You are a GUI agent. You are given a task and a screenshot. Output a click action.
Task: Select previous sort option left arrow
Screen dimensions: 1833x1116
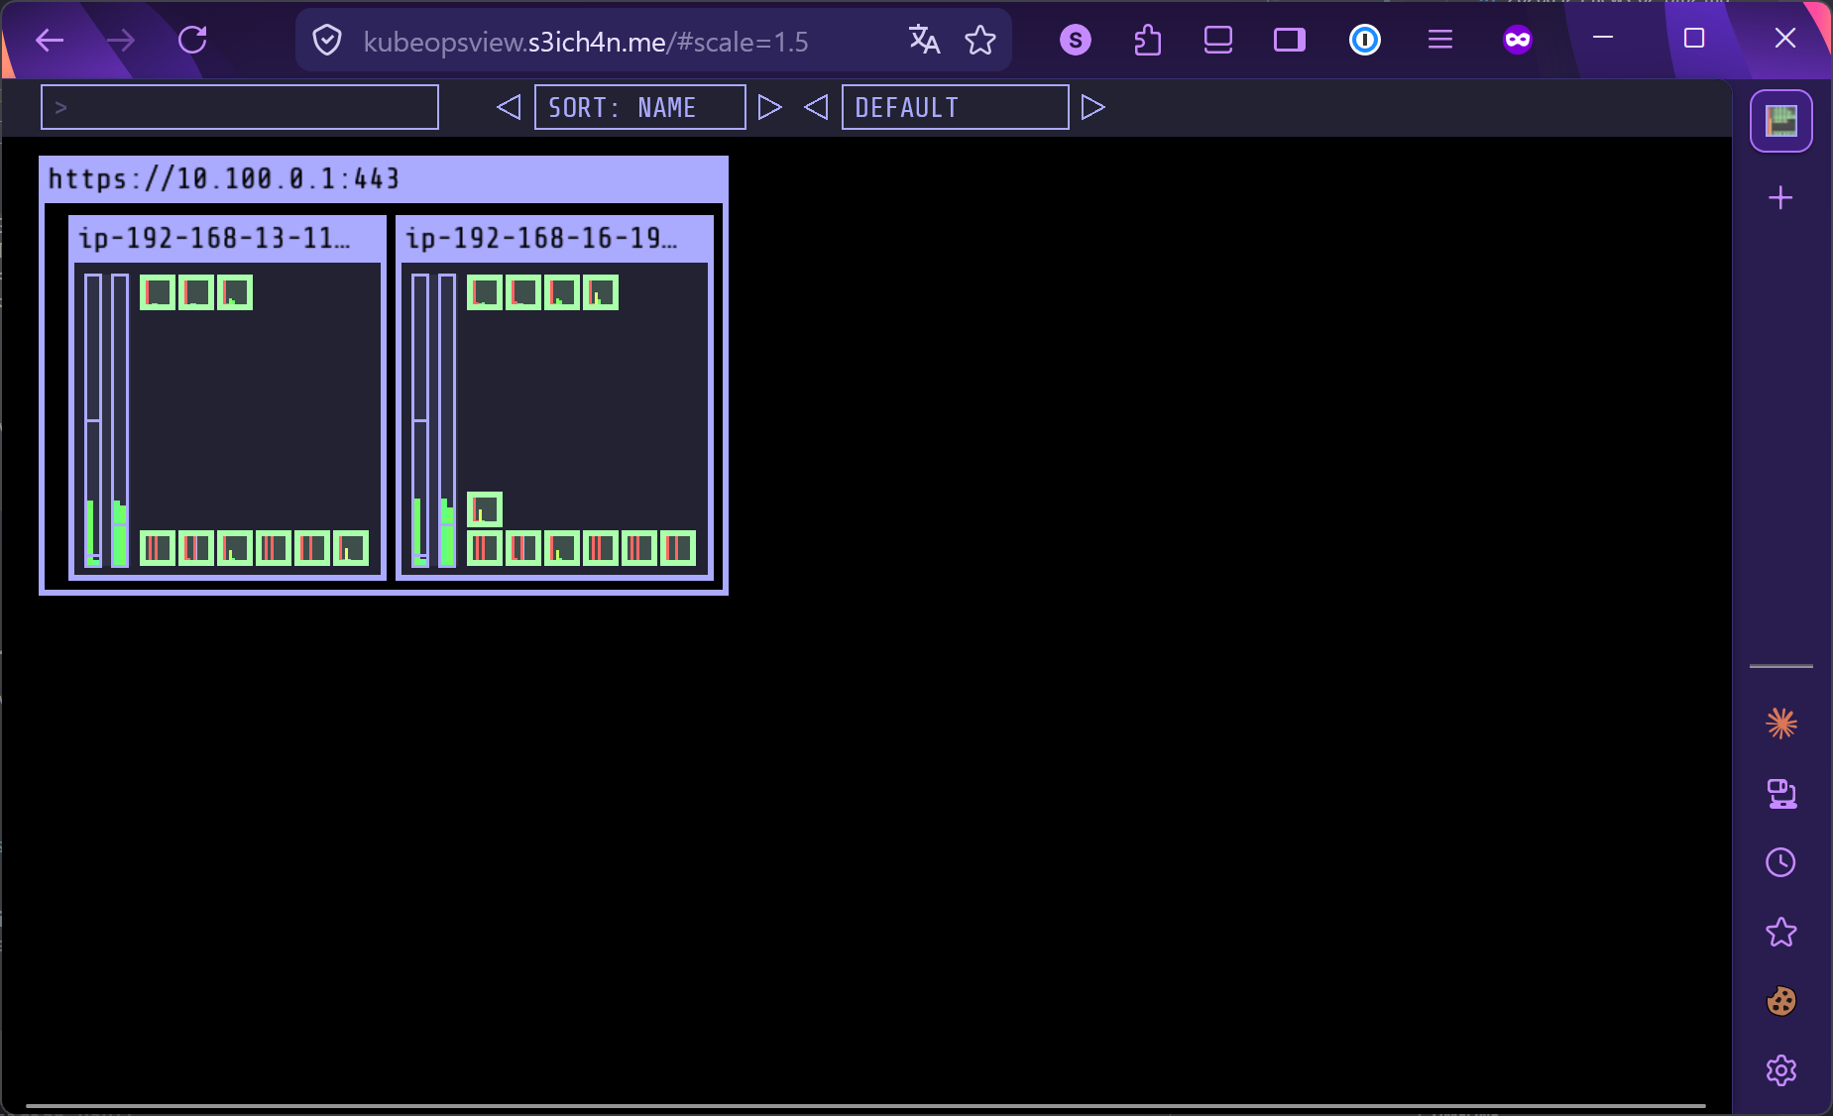[x=509, y=107]
